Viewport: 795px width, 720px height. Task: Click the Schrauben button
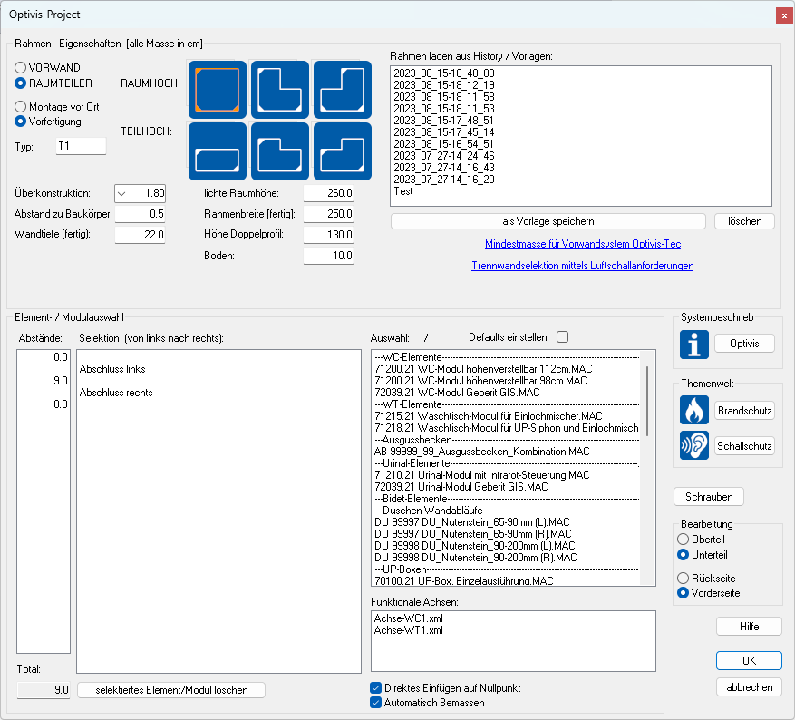(x=709, y=496)
